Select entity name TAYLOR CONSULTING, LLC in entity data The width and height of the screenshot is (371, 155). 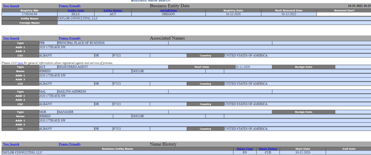[78, 18]
